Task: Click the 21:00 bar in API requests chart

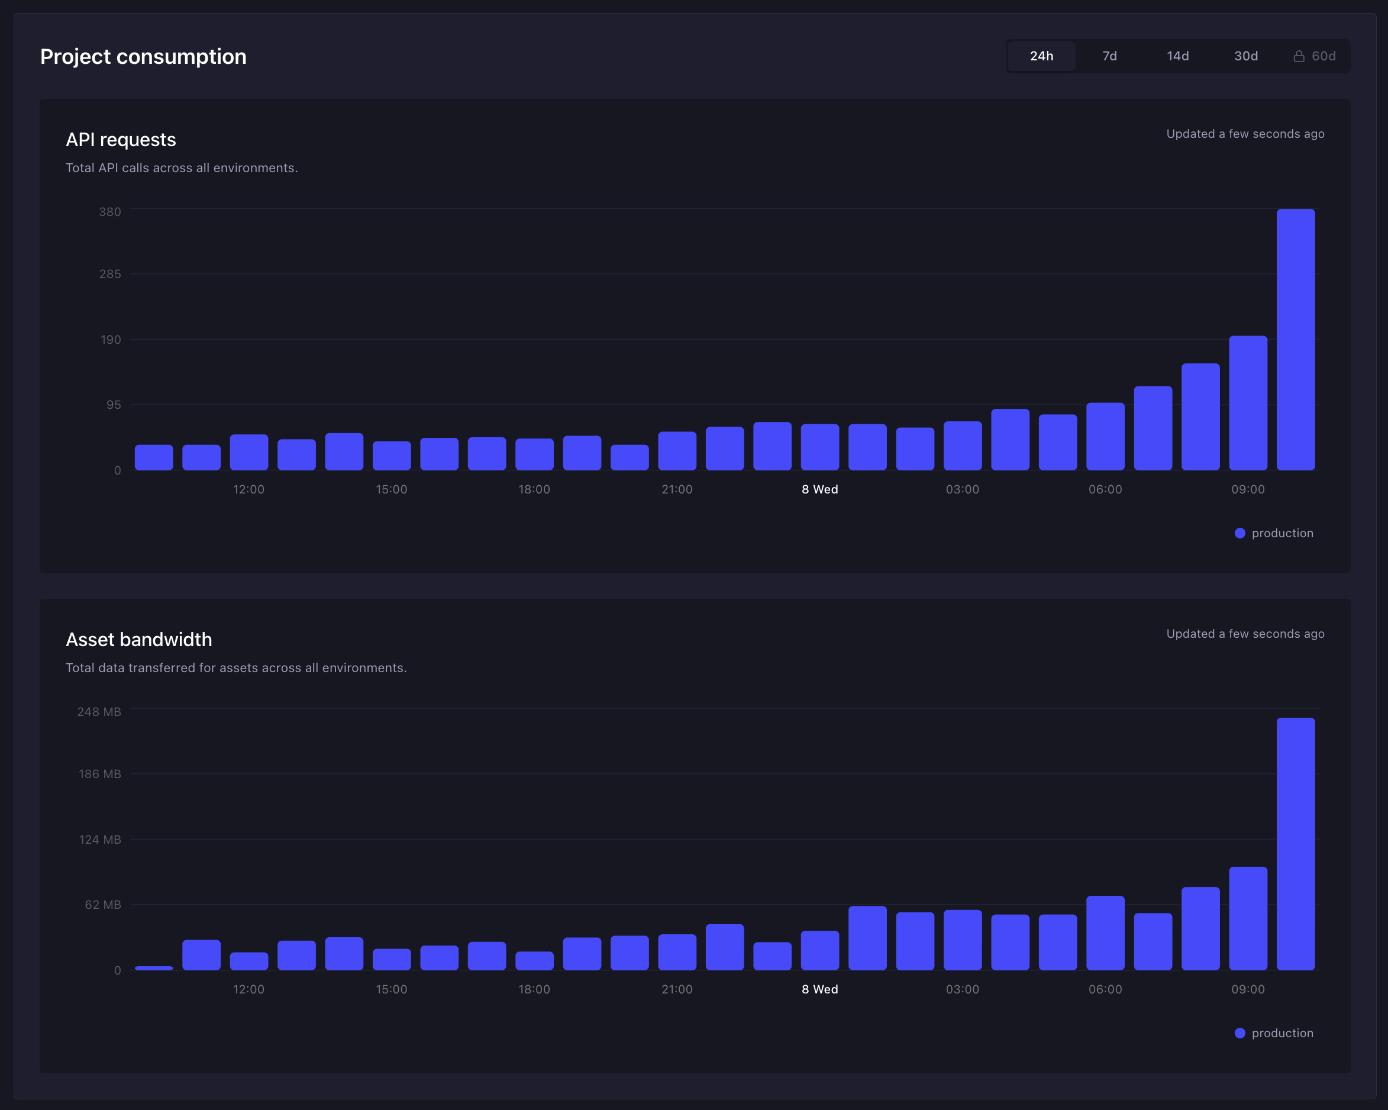Action: [677, 451]
